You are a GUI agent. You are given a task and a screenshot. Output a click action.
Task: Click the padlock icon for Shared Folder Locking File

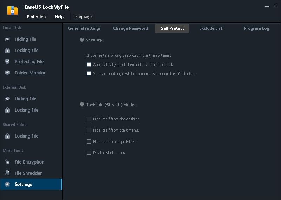(x=7, y=136)
